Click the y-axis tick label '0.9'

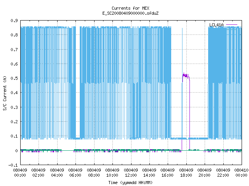coord(14,21)
